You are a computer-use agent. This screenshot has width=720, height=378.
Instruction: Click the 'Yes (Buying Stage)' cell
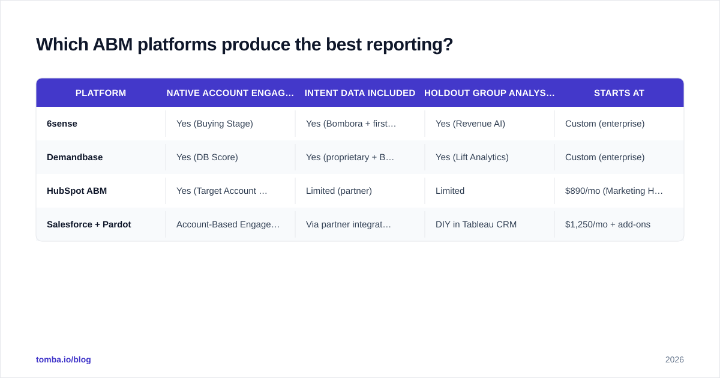click(x=230, y=124)
